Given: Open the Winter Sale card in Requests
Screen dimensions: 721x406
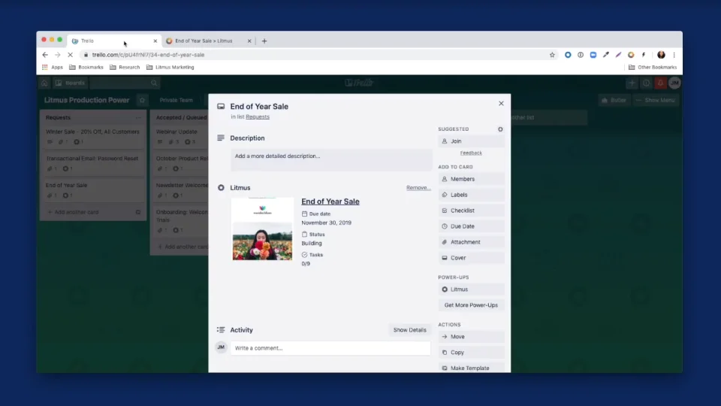Looking at the screenshot, I should point(92,136).
